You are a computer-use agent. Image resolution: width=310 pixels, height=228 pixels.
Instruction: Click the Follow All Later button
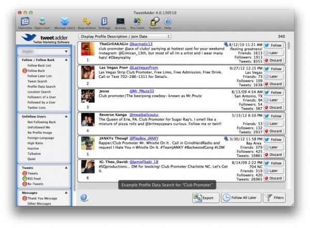[x=241, y=198]
